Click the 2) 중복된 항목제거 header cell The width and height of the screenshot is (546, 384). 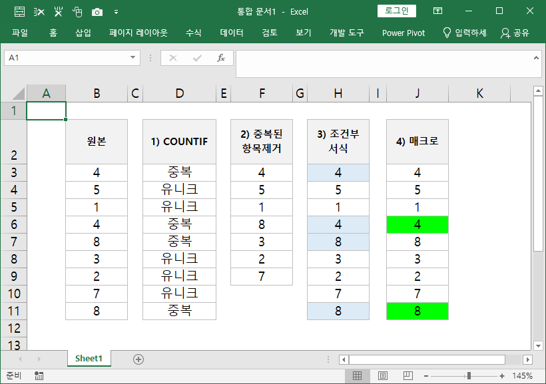click(x=262, y=142)
